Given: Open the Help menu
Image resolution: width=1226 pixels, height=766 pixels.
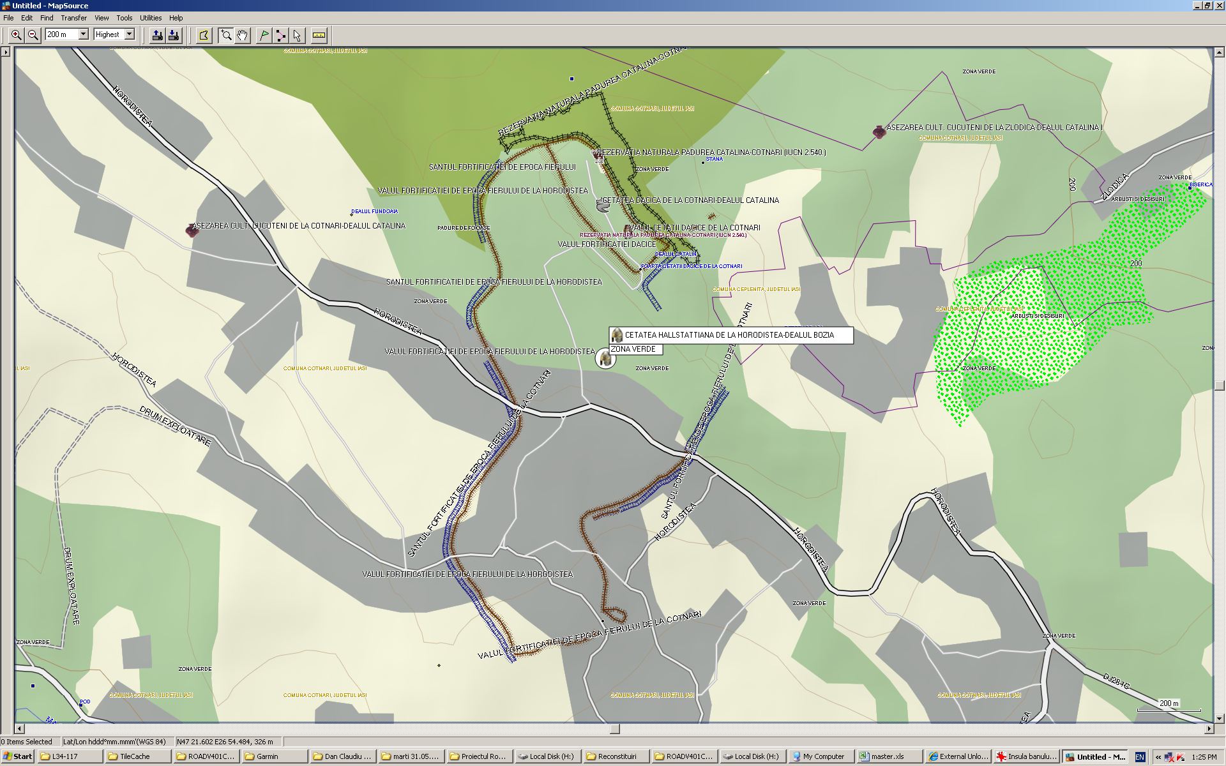Looking at the screenshot, I should pos(176,18).
